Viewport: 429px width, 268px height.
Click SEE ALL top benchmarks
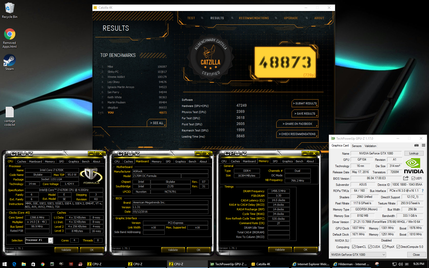coord(157,123)
